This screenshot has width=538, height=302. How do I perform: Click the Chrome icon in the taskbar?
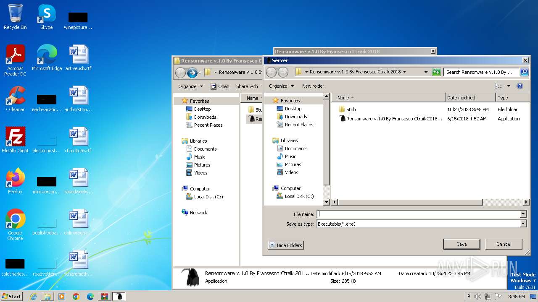pos(76,297)
